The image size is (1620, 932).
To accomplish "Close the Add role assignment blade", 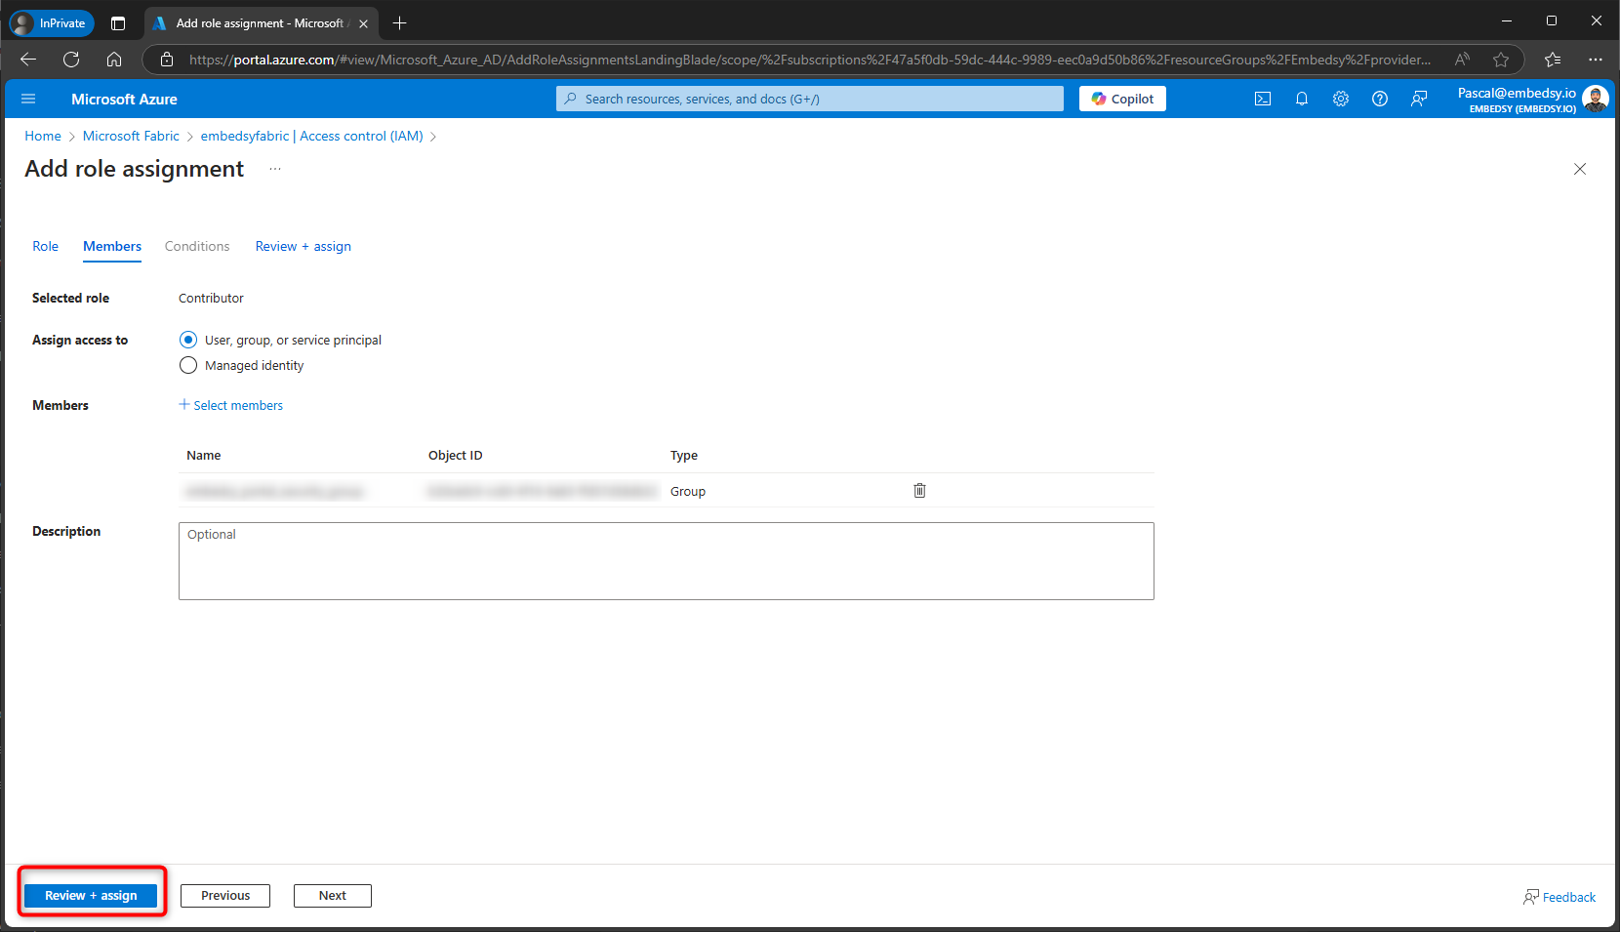I will [1580, 169].
